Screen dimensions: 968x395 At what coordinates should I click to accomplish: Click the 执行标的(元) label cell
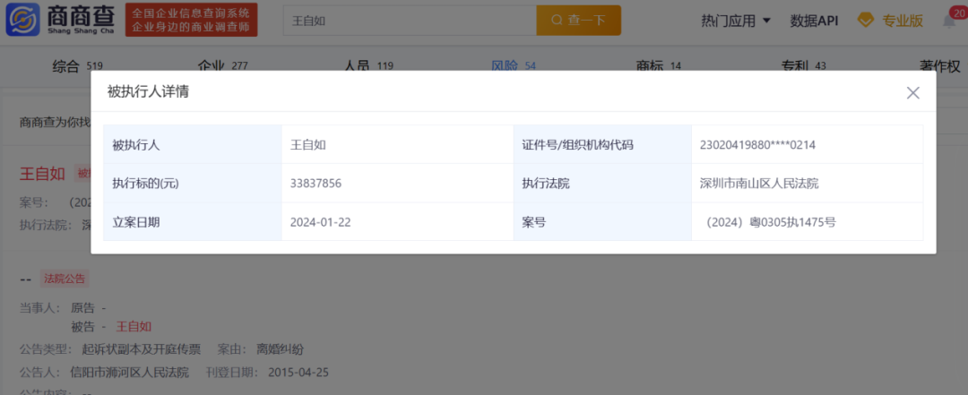(x=193, y=184)
